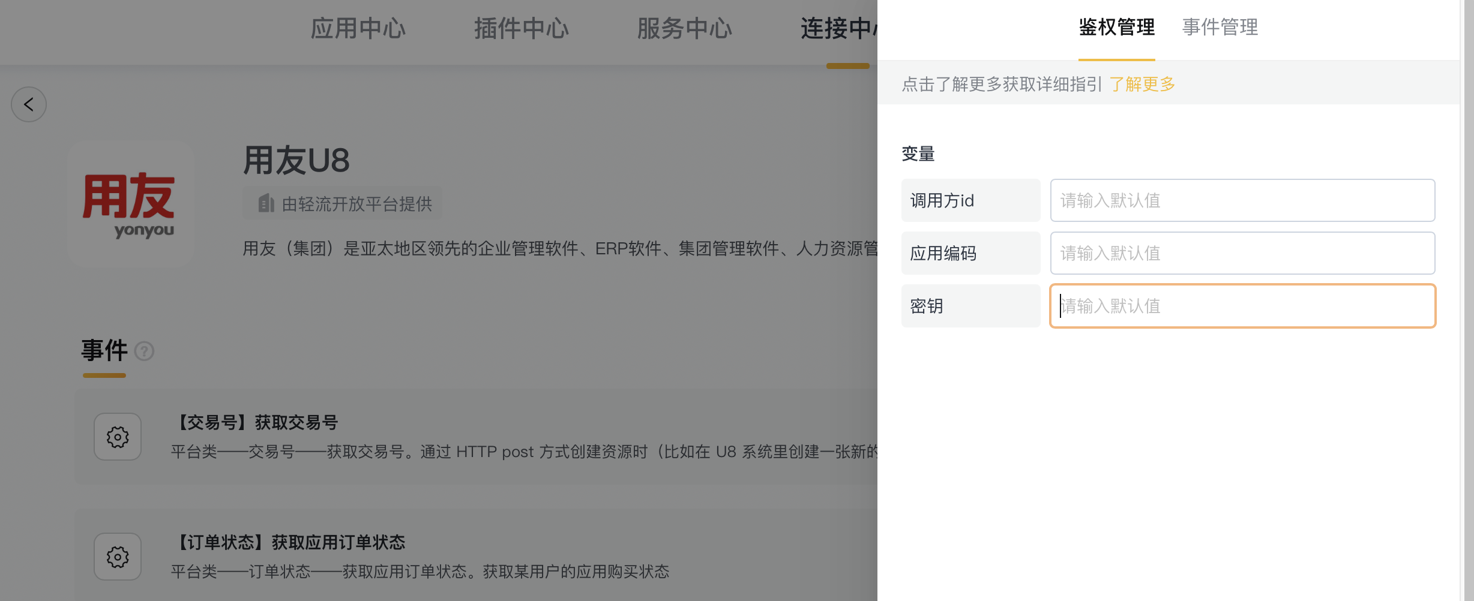Focus the 密钥 input field
This screenshot has width=1474, height=601.
[x=1242, y=306]
